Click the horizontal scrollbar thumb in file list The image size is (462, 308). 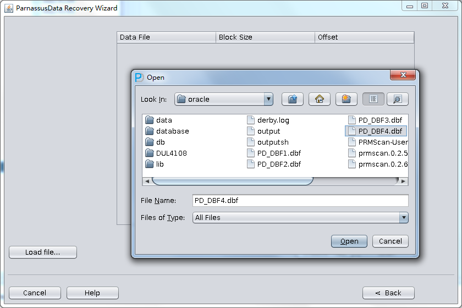click(x=233, y=182)
